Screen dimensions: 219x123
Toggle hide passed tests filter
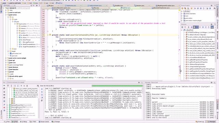[8, 86]
